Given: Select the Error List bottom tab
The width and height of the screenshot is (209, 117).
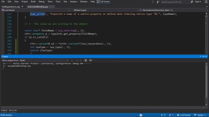Looking at the screenshot, I should [13, 110].
